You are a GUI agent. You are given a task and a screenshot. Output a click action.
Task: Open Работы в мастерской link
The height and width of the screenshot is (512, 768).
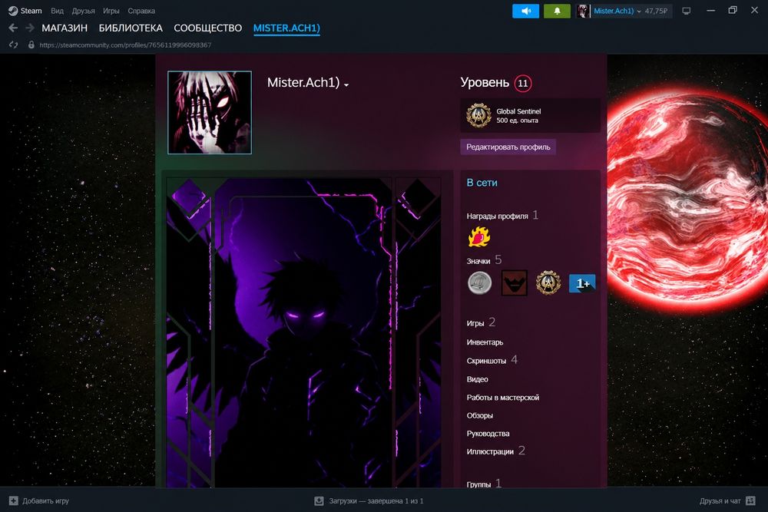point(502,398)
